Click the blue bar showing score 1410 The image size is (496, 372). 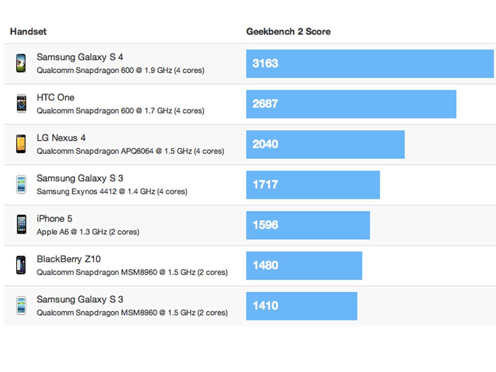coord(301,306)
